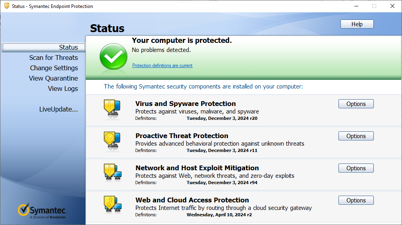Open Options for Proactive Threat Protection
Viewport: 402px width, 225px height.
click(356, 136)
